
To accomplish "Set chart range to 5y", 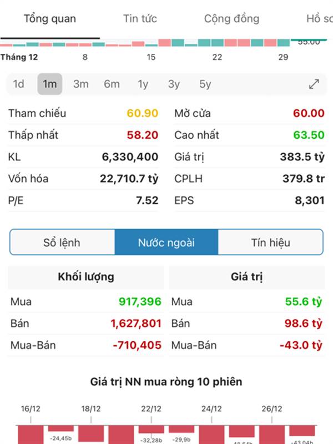I will (x=205, y=84).
